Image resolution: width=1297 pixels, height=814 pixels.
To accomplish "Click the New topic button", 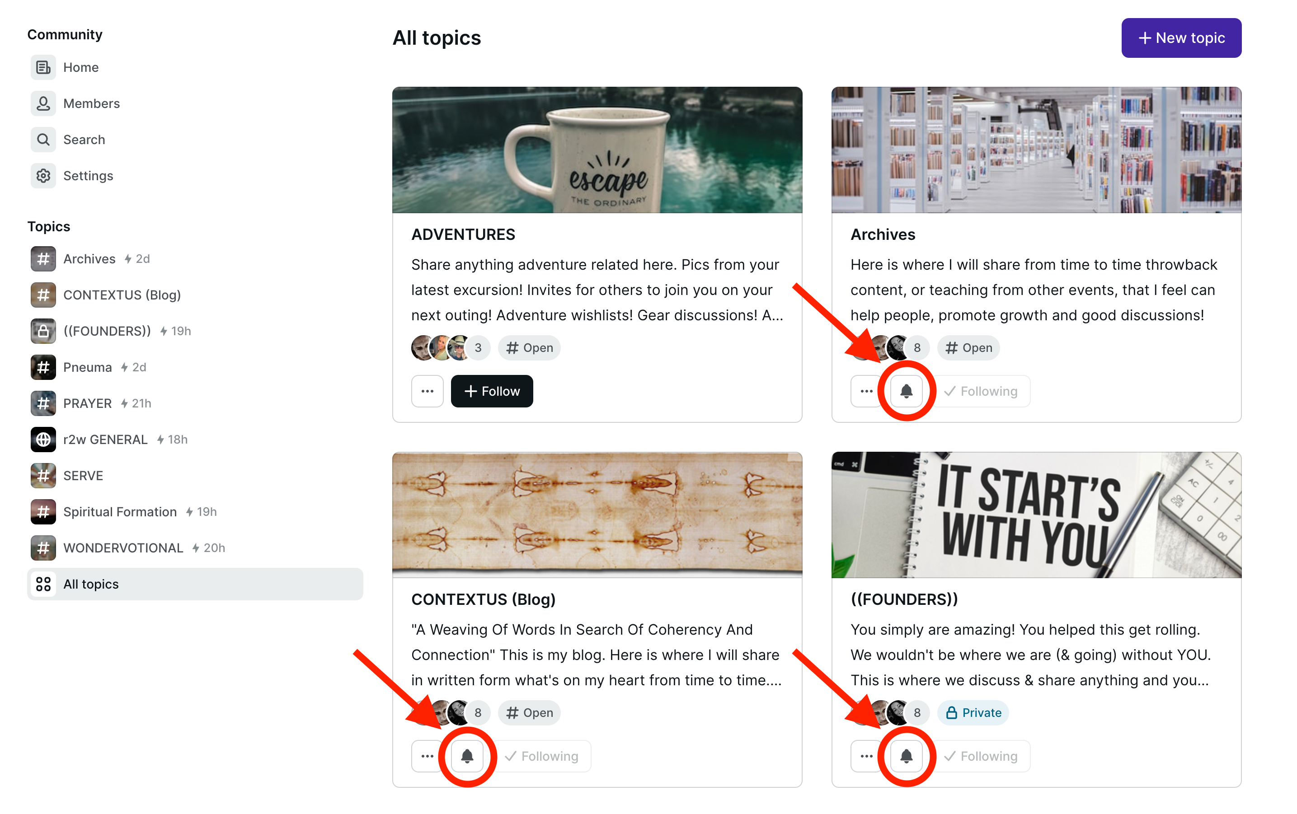I will click(1181, 37).
